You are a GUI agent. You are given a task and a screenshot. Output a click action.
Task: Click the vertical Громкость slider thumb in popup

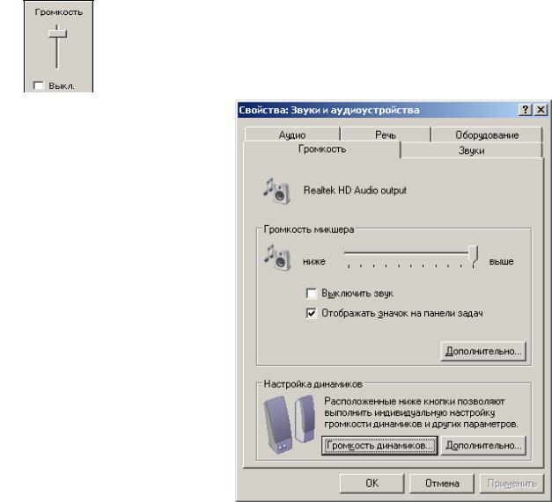[57, 33]
